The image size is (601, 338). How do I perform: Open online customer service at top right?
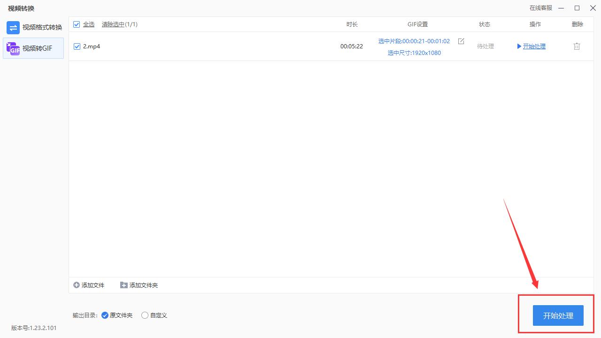click(x=541, y=8)
